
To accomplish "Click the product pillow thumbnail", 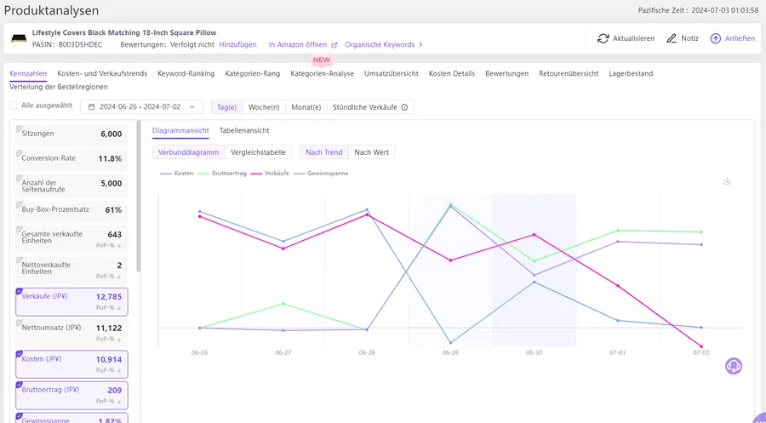I will coord(19,38).
